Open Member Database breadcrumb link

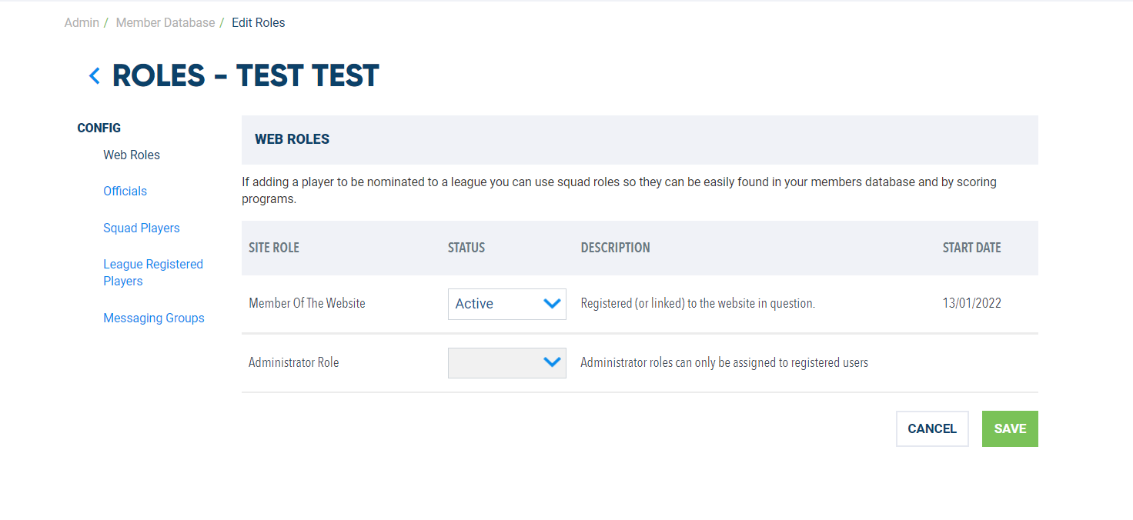point(165,23)
